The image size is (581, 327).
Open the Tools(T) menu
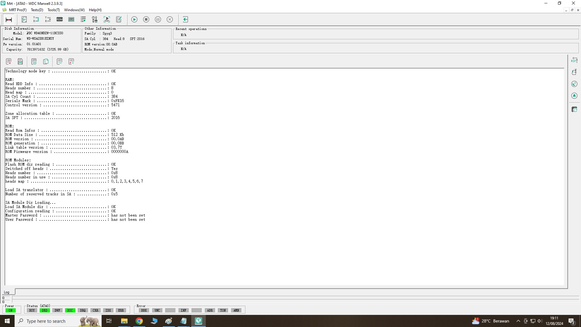tap(54, 10)
